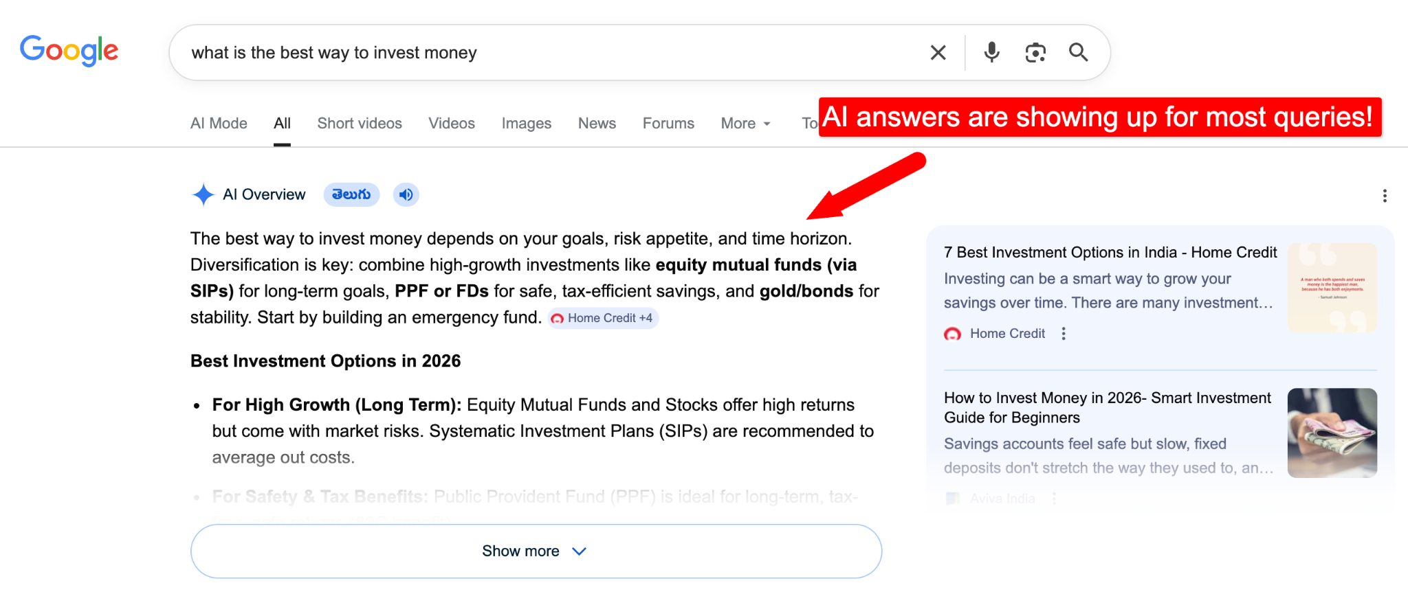Screen dimensions: 1408x592
Task: Switch to the Images tab
Action: click(x=526, y=123)
